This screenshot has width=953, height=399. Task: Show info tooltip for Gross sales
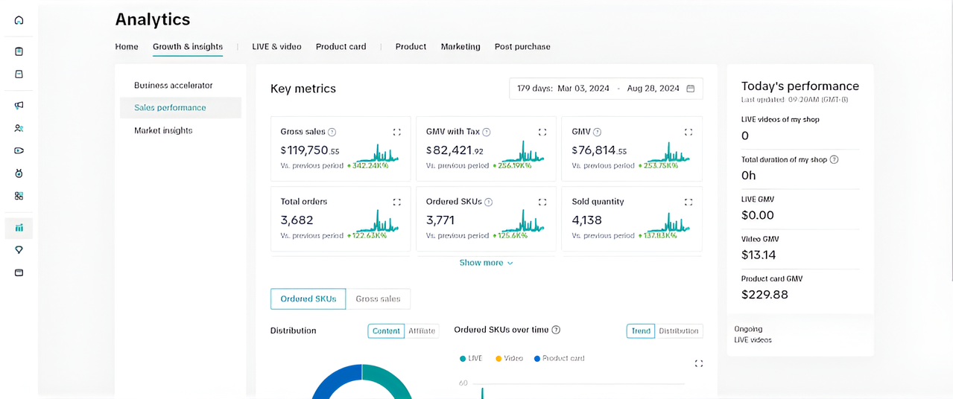332,132
